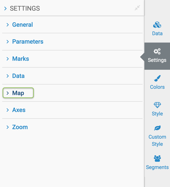Expand the Marks section chevron
The image size is (170, 187).
tap(7, 59)
